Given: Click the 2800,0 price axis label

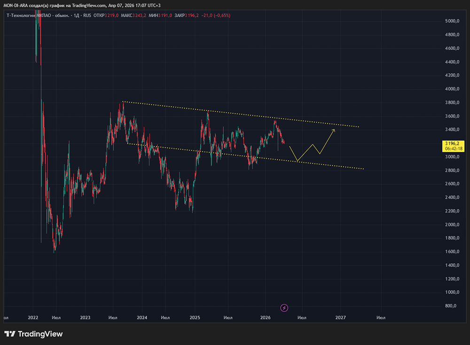Looking at the screenshot, I should click(452, 170).
